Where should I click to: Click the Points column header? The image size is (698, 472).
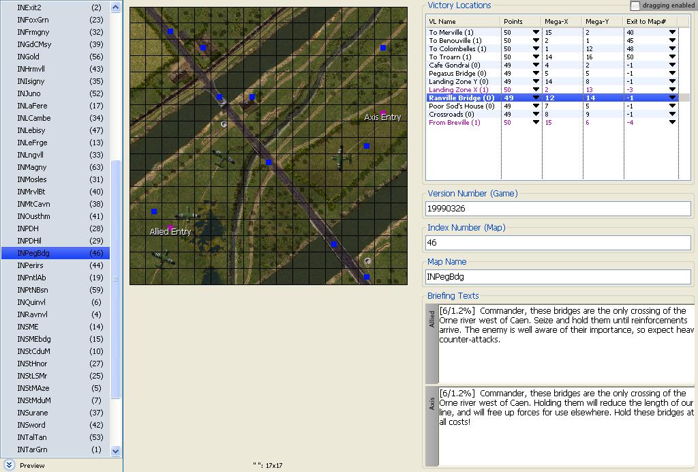[521, 21]
